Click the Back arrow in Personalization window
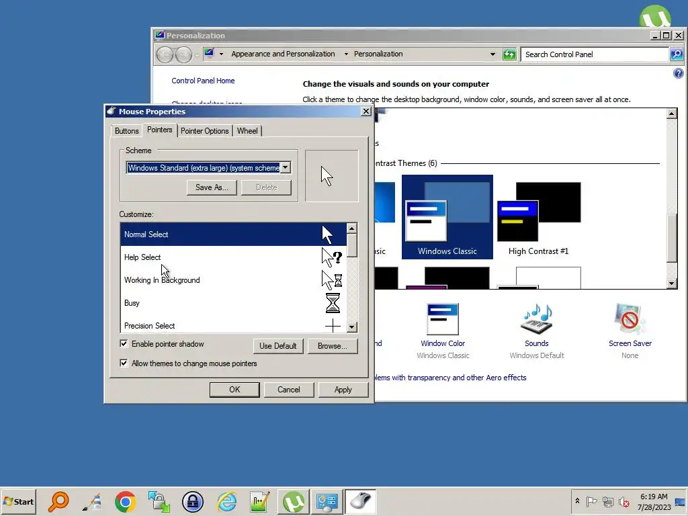688x516 pixels. coord(165,55)
